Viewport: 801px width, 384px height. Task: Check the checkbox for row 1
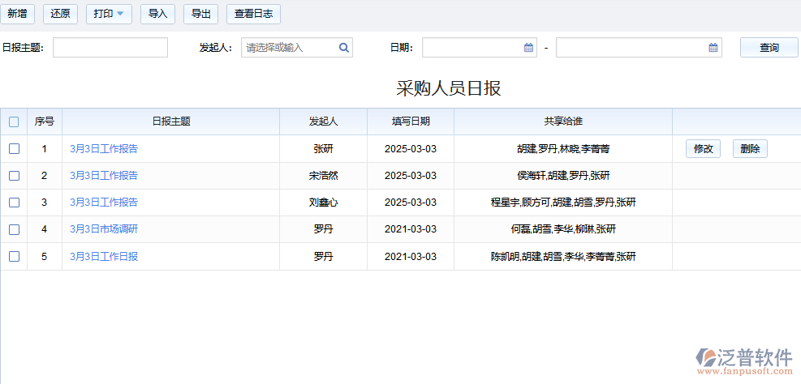pos(14,149)
